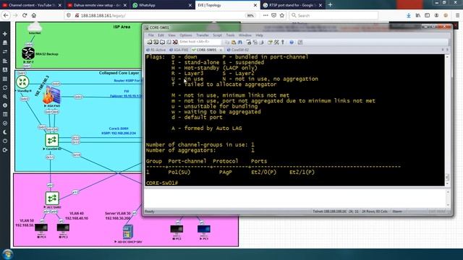Open the page actions three-dots menu
Viewport: 463px width, 260px height.
coord(266,15)
